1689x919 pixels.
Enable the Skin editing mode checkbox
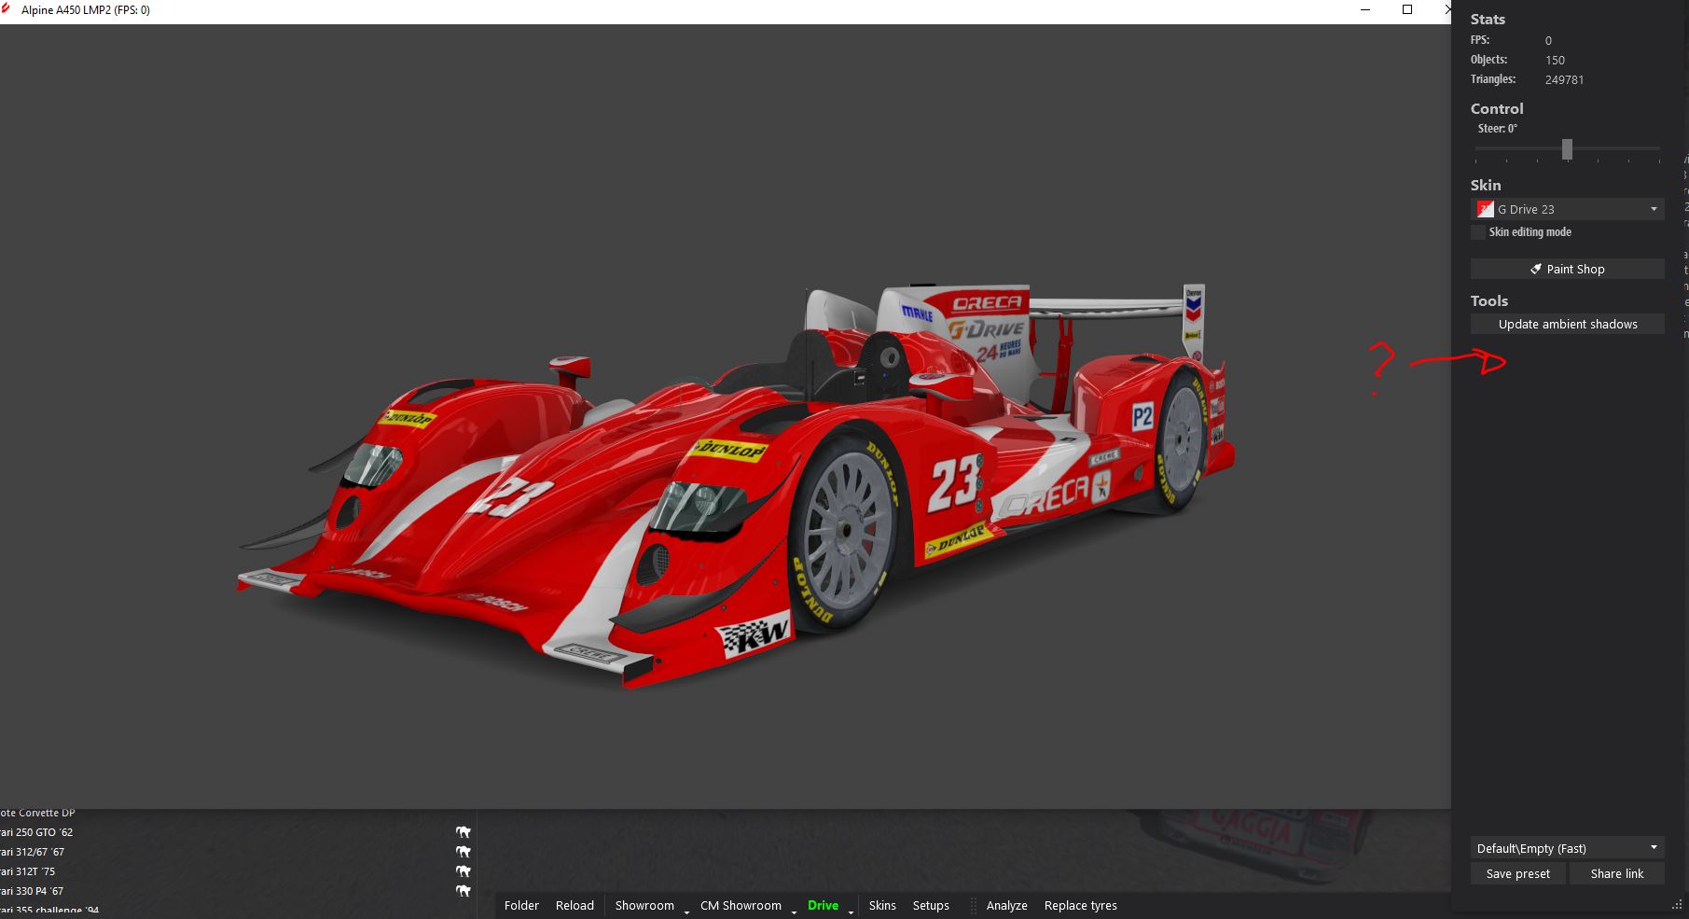pos(1478,232)
